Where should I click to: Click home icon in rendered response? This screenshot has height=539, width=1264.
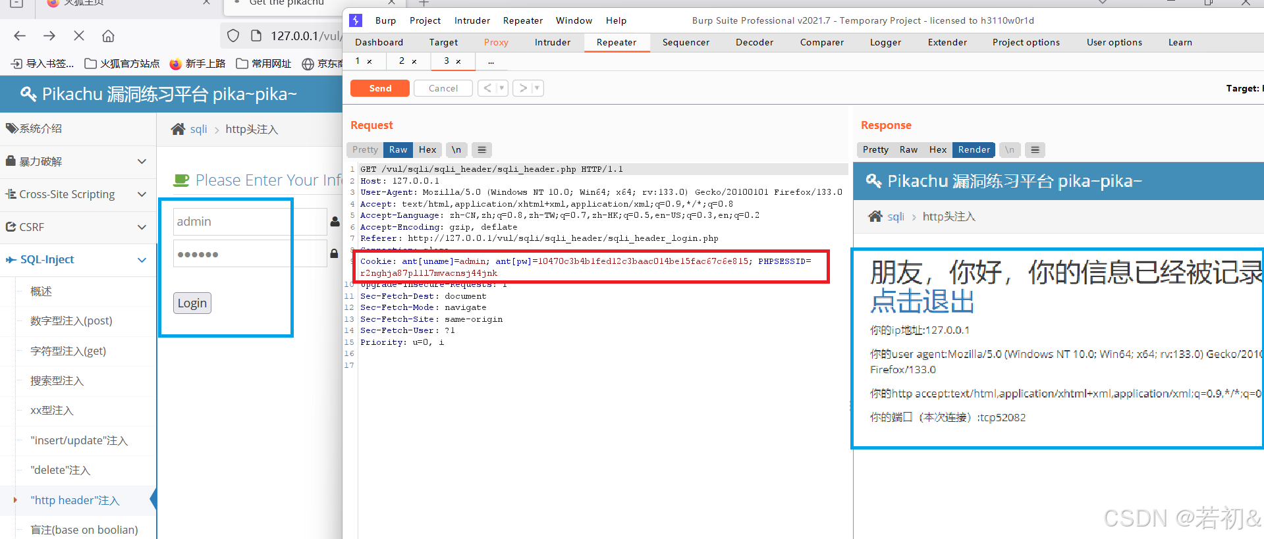click(875, 217)
